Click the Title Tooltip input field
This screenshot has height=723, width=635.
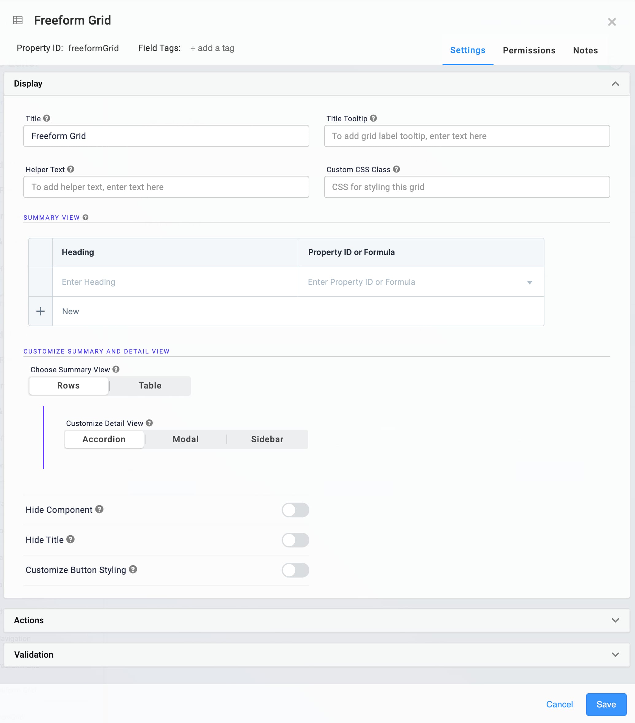pos(467,136)
